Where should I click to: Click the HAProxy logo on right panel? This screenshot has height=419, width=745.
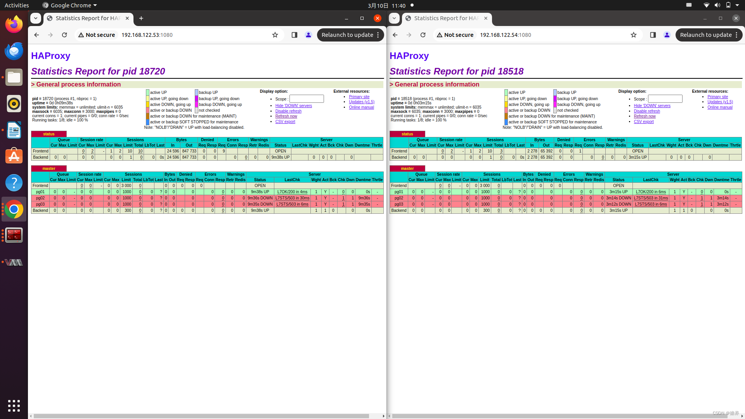pyautogui.click(x=409, y=55)
